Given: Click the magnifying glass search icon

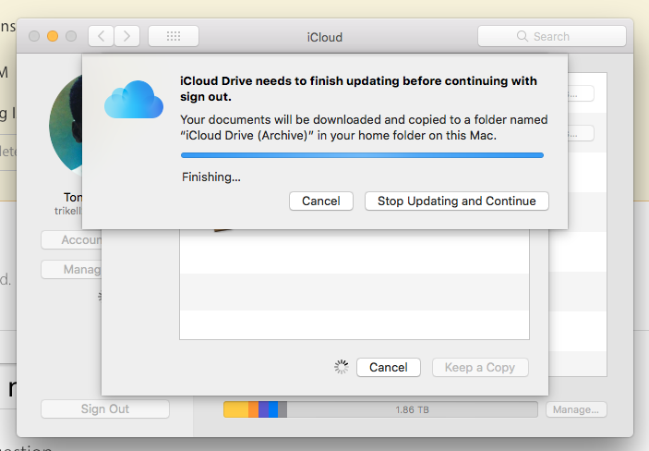Looking at the screenshot, I should pyautogui.click(x=523, y=36).
